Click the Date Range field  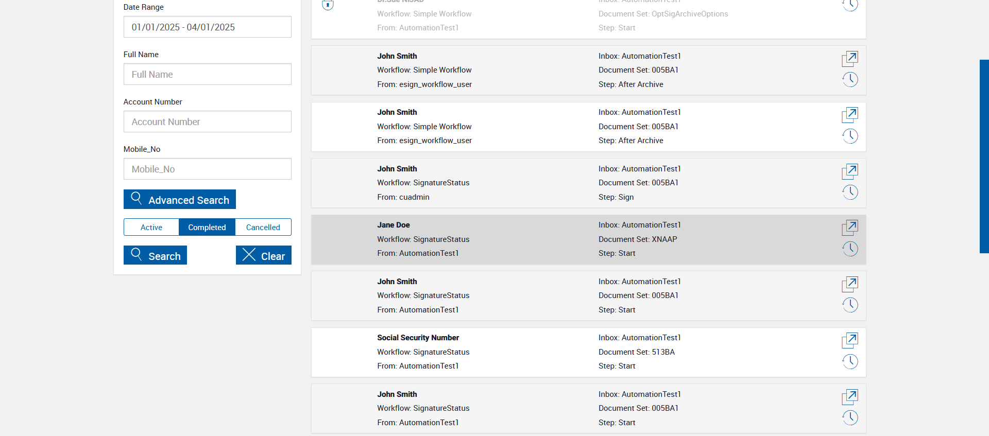tap(207, 27)
